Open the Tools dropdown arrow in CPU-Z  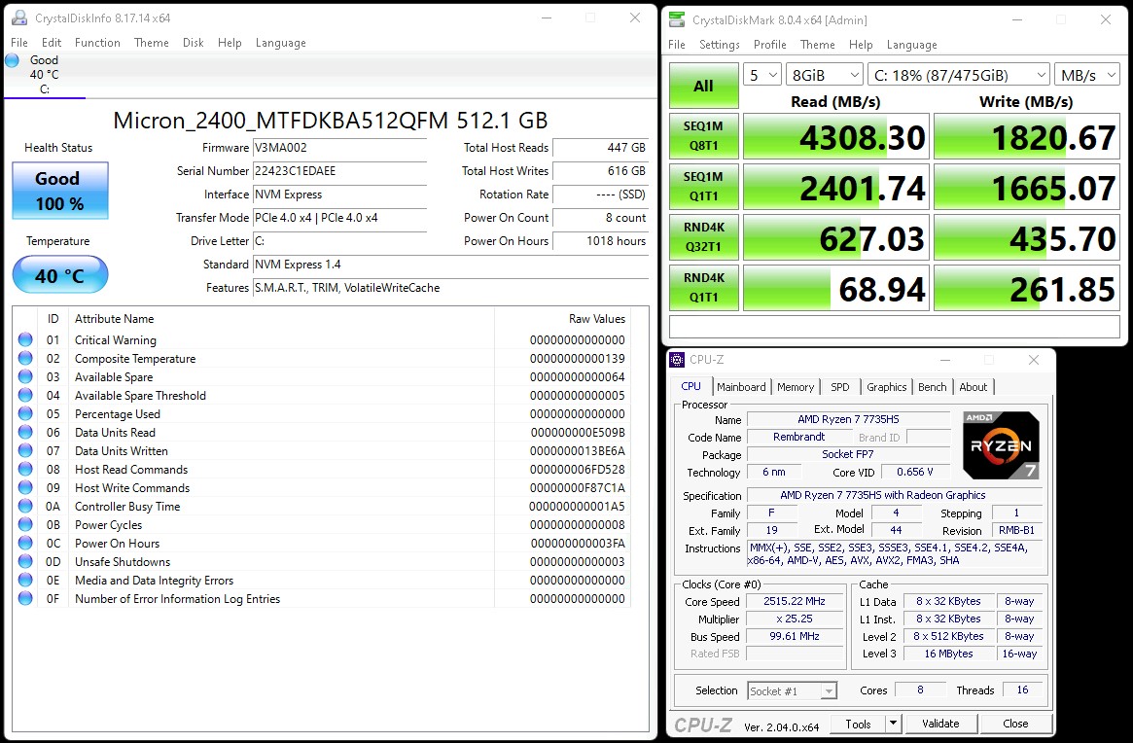point(894,724)
